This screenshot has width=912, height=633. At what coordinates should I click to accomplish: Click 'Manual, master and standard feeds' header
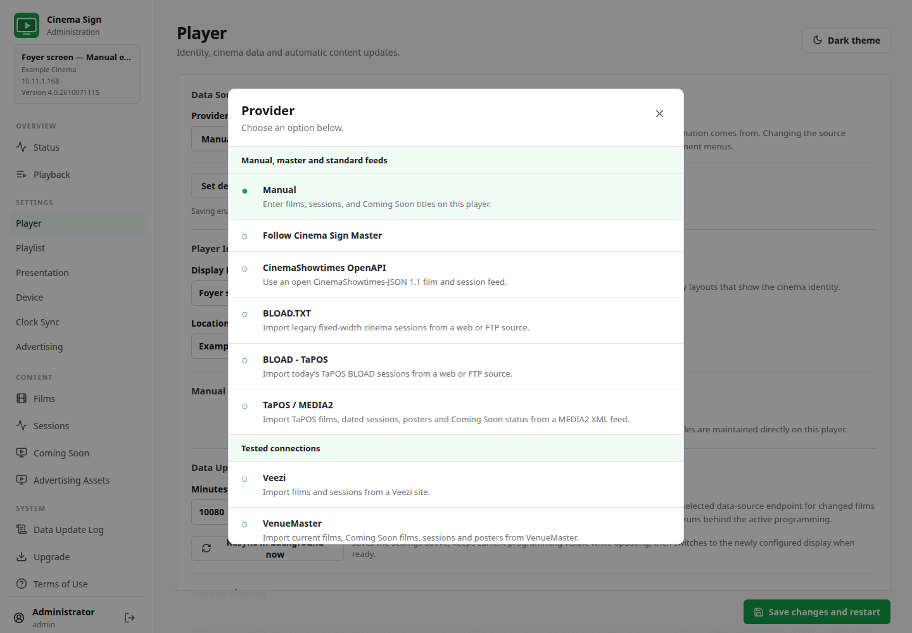(x=456, y=160)
